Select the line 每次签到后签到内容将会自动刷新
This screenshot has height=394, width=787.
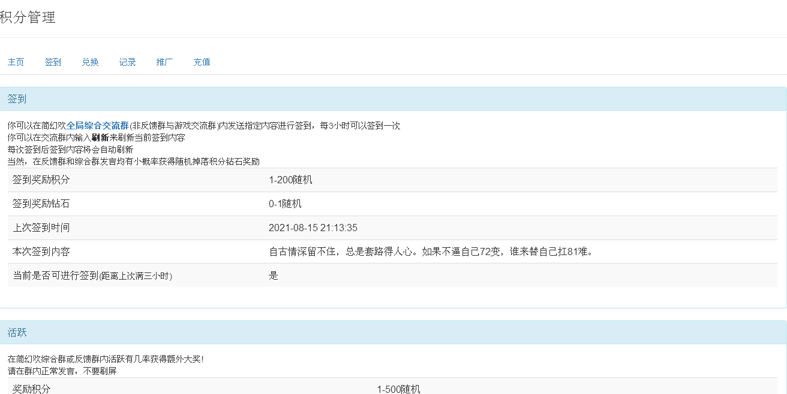click(x=70, y=150)
